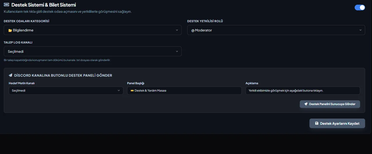
Task: Click the Panel Başlığı input field
Action: pyautogui.click(x=184, y=91)
